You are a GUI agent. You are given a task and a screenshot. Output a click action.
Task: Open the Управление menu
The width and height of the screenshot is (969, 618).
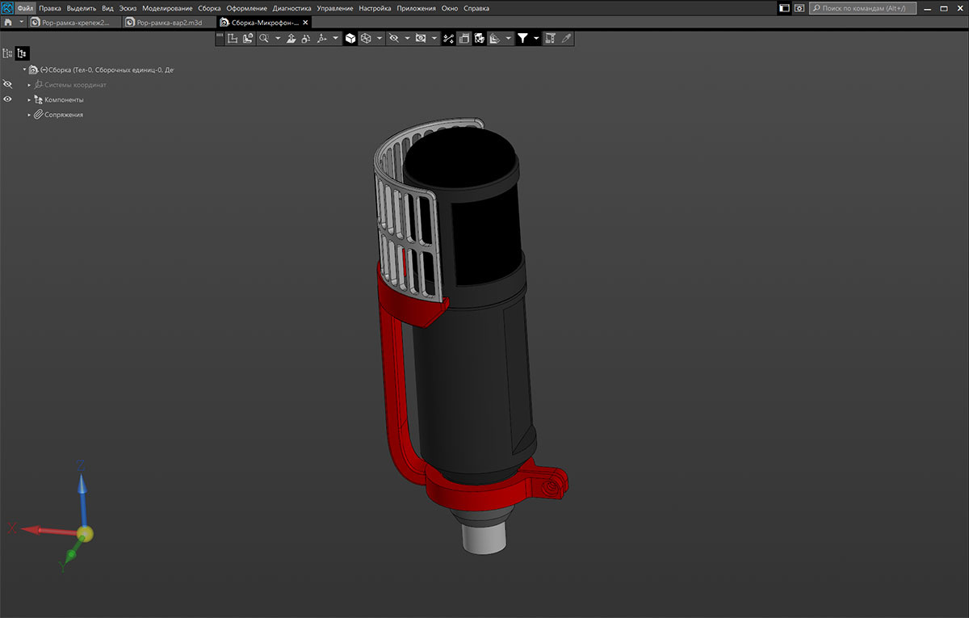click(335, 8)
